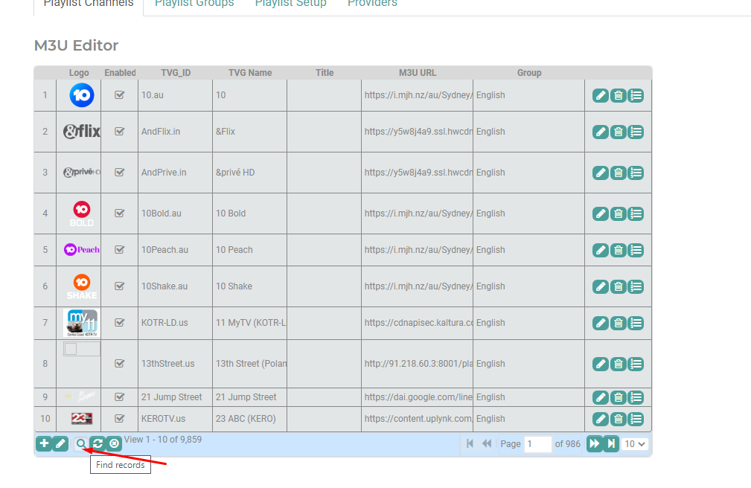The height and width of the screenshot is (488, 751).
Task: Go to first page
Action: [x=470, y=443]
